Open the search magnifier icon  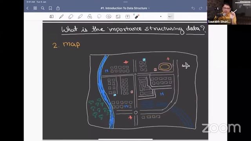pos(43,8)
